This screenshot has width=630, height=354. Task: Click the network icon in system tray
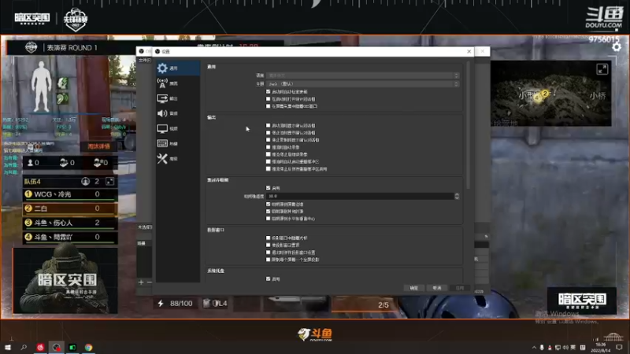coord(558,348)
